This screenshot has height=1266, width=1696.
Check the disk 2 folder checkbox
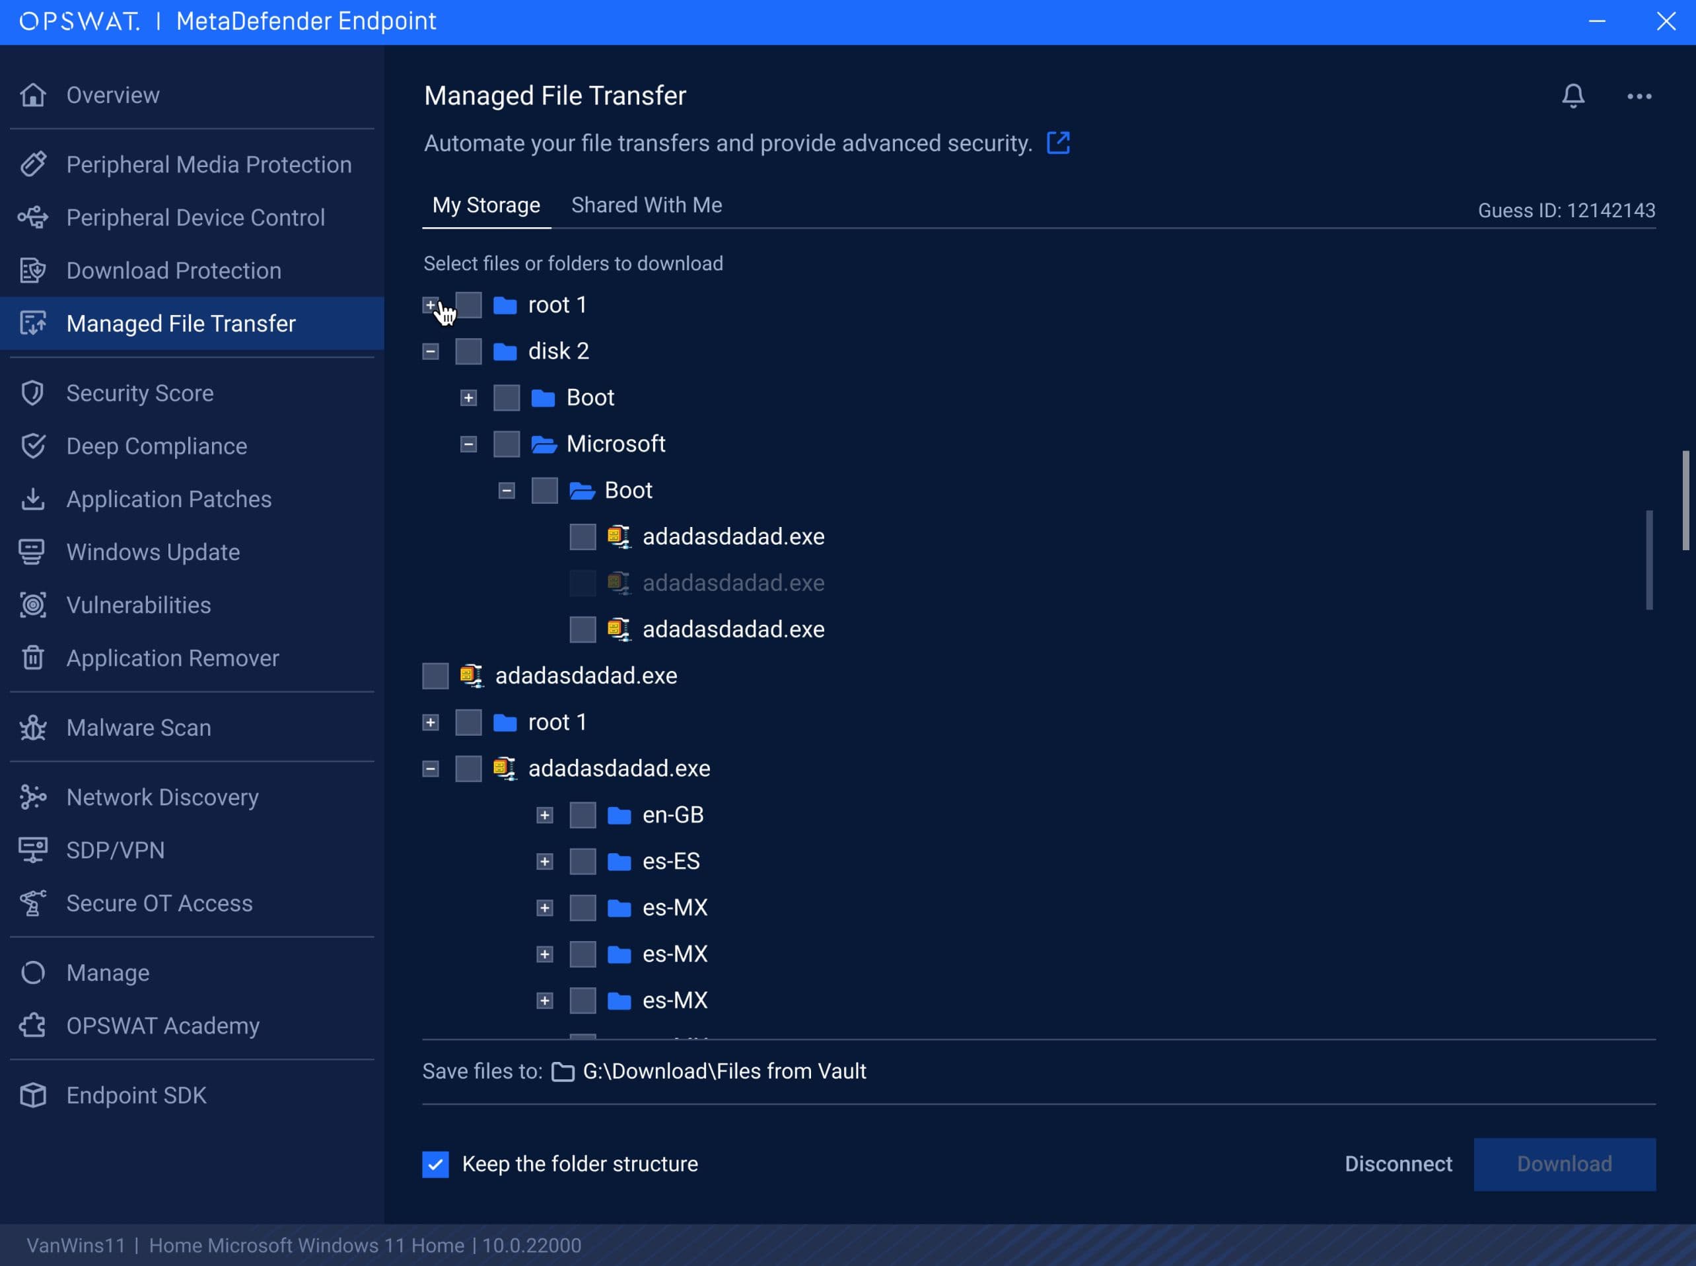point(468,351)
